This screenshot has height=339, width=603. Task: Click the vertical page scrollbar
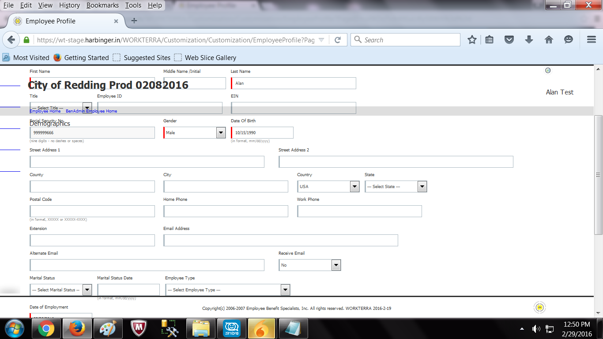pos(599,174)
